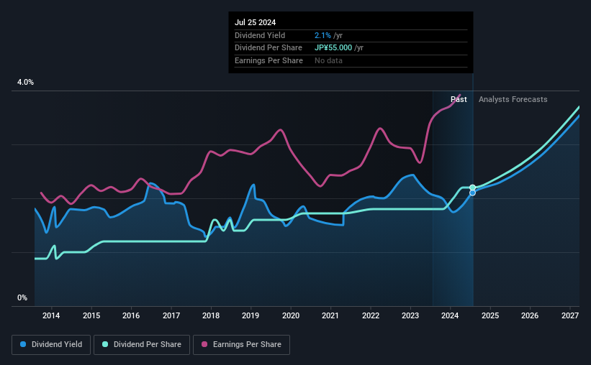Viewport: 591px width, 365px height.
Task: Click the 2018 x-axis label
Action: (x=211, y=315)
